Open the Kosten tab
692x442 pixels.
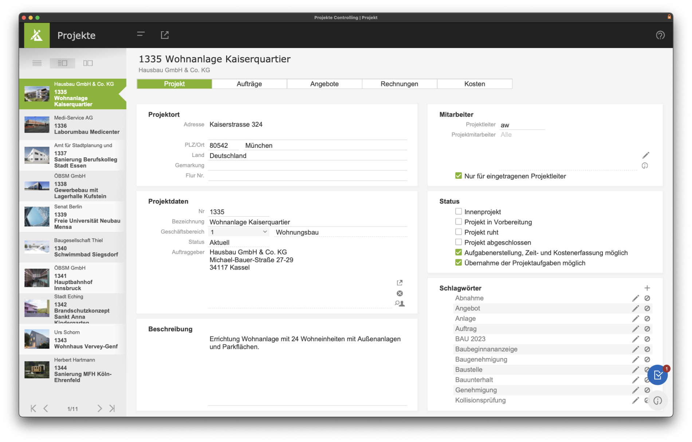click(x=474, y=84)
